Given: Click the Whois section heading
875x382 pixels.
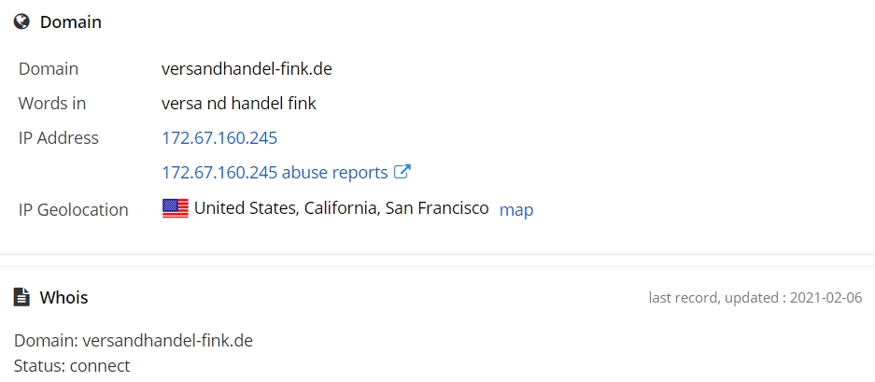Looking at the screenshot, I should tap(64, 298).
